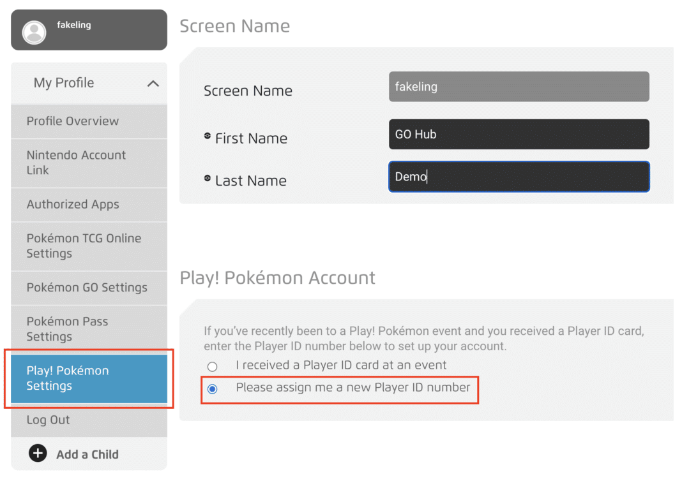The height and width of the screenshot is (481, 682).
Task: Collapse the My Profile section
Action: (153, 83)
